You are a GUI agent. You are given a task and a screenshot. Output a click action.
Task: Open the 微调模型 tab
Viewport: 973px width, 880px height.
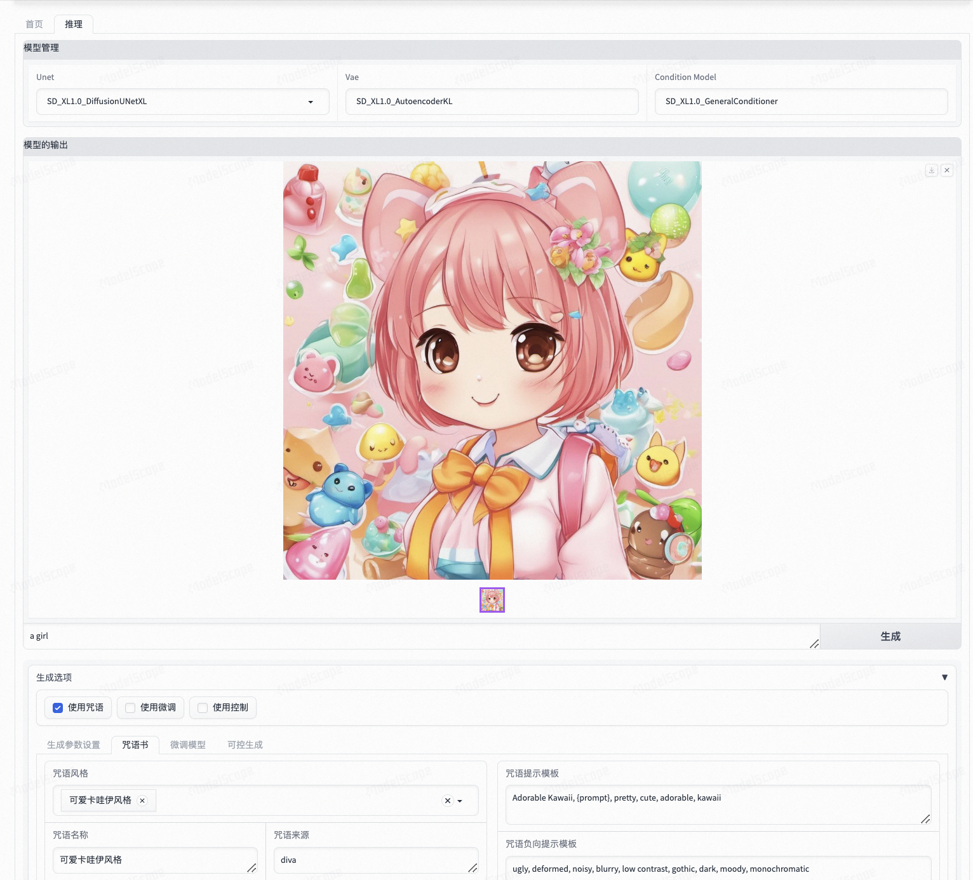pos(187,745)
